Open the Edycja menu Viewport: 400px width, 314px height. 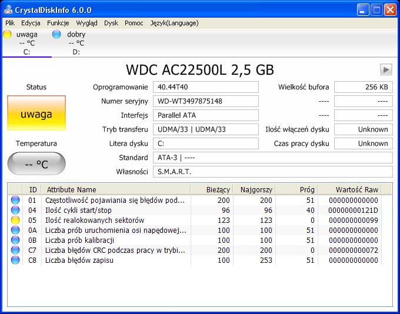[x=31, y=23]
